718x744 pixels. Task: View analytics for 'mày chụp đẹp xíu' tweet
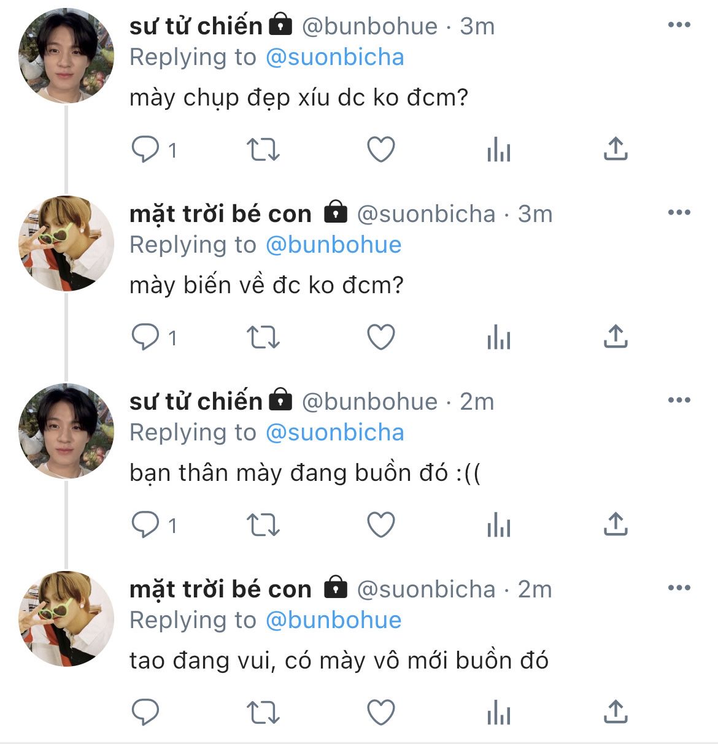point(498,149)
